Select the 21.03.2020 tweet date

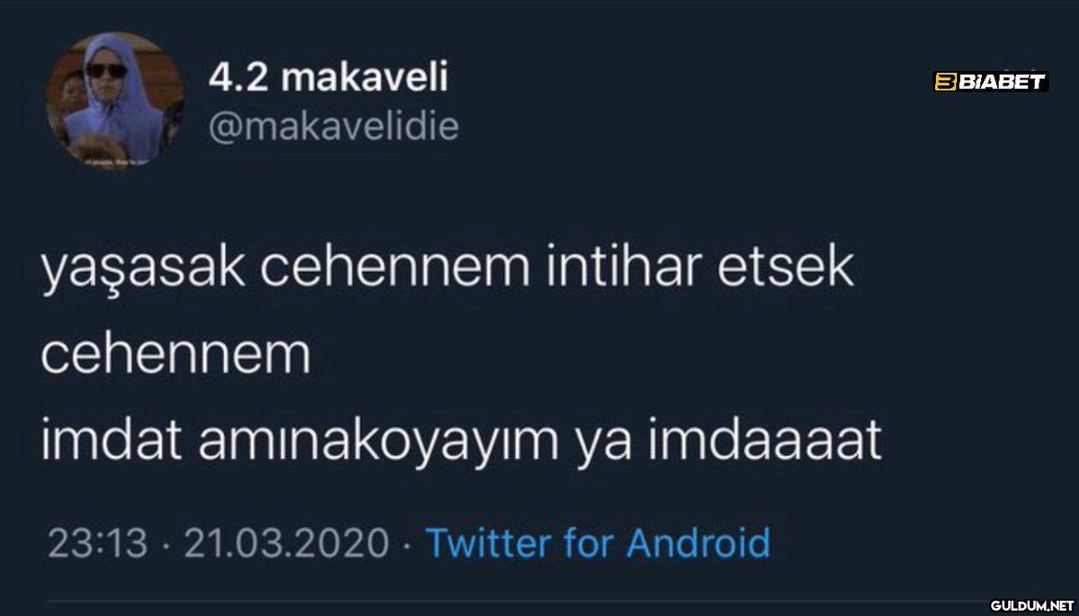pyautogui.click(x=286, y=543)
